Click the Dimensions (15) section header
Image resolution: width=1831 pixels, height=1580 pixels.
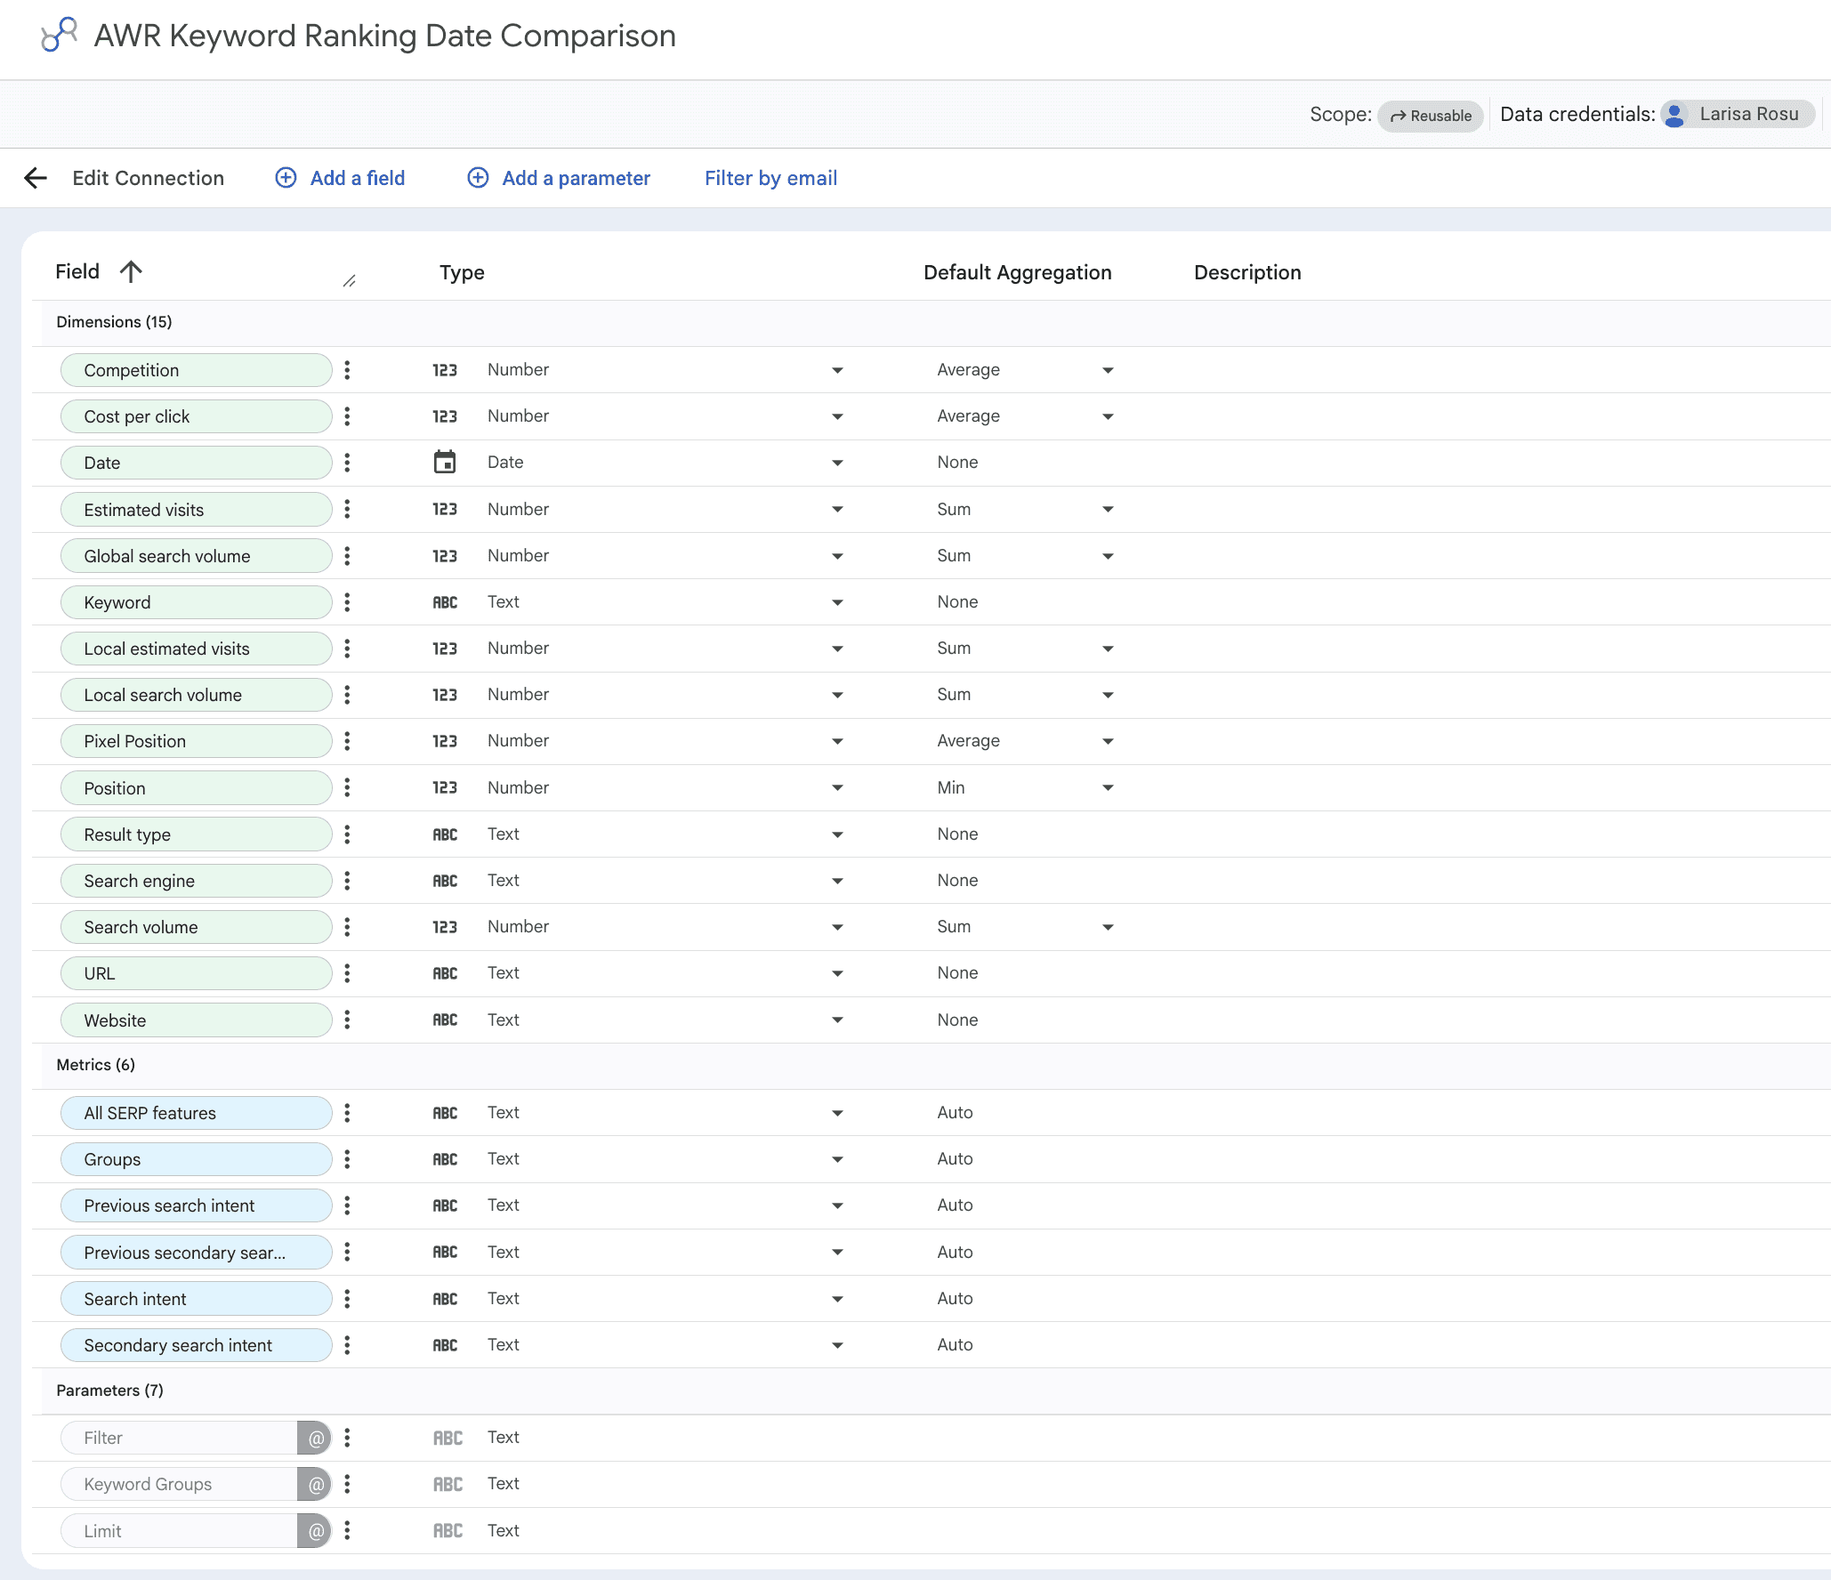click(114, 322)
